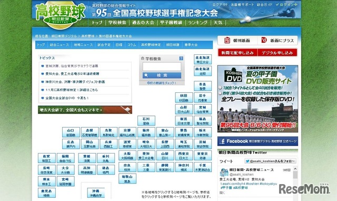The height and width of the screenshot is (201, 337).
Task: Focus the 学校検索 text input field
Action: click(x=162, y=66)
